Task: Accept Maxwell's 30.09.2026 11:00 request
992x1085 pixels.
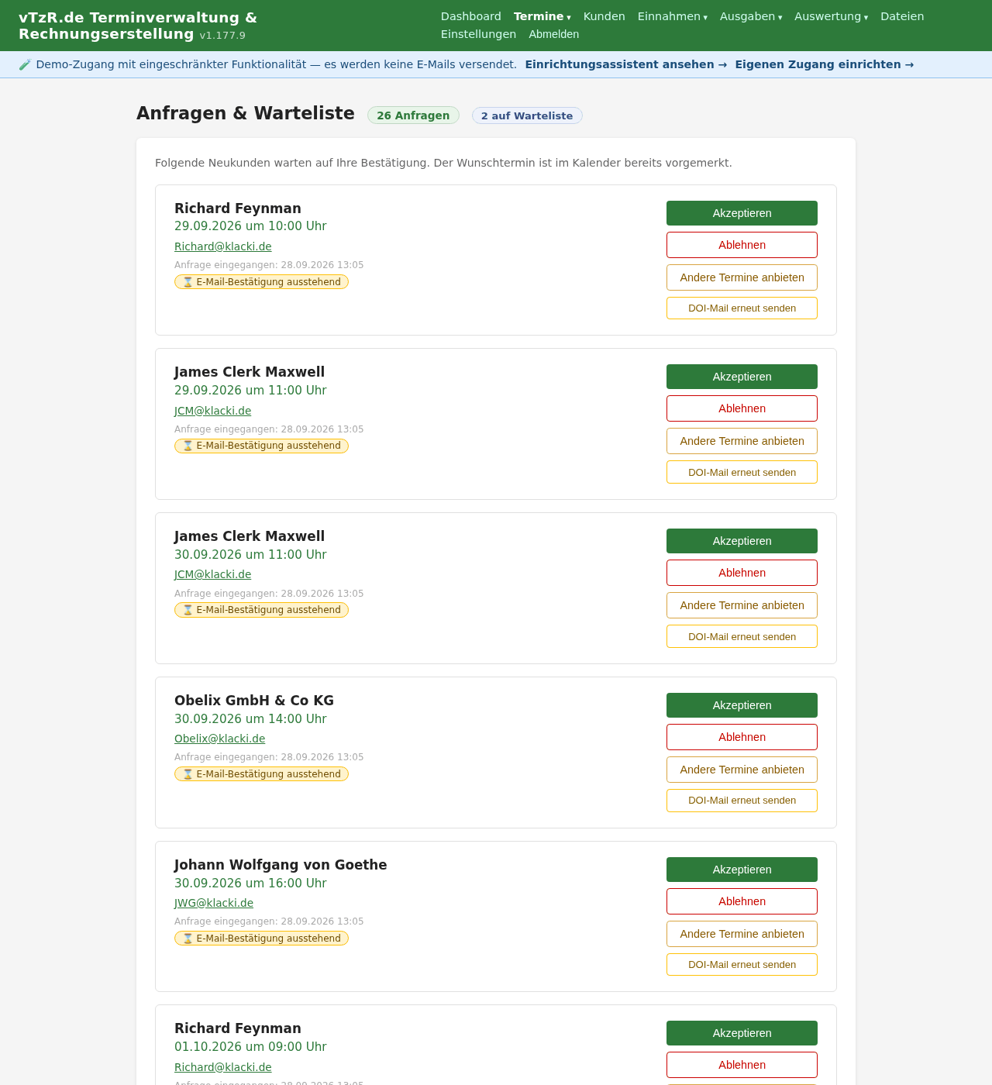Action: [x=742, y=541]
